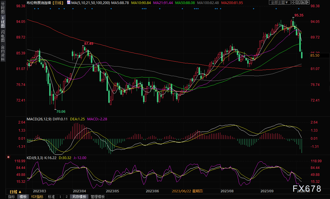
Task: Click the 87.49 peak price marker
Action: click(x=89, y=44)
